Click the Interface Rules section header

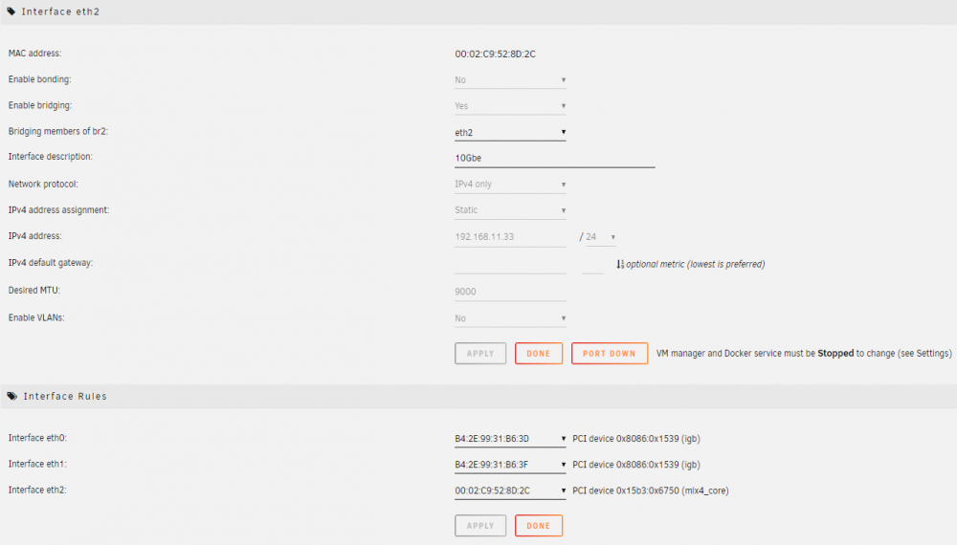478,396
